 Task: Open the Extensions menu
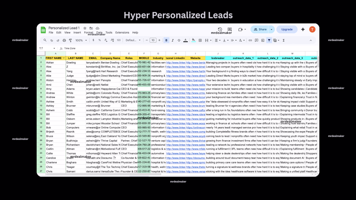click(x=122, y=33)
